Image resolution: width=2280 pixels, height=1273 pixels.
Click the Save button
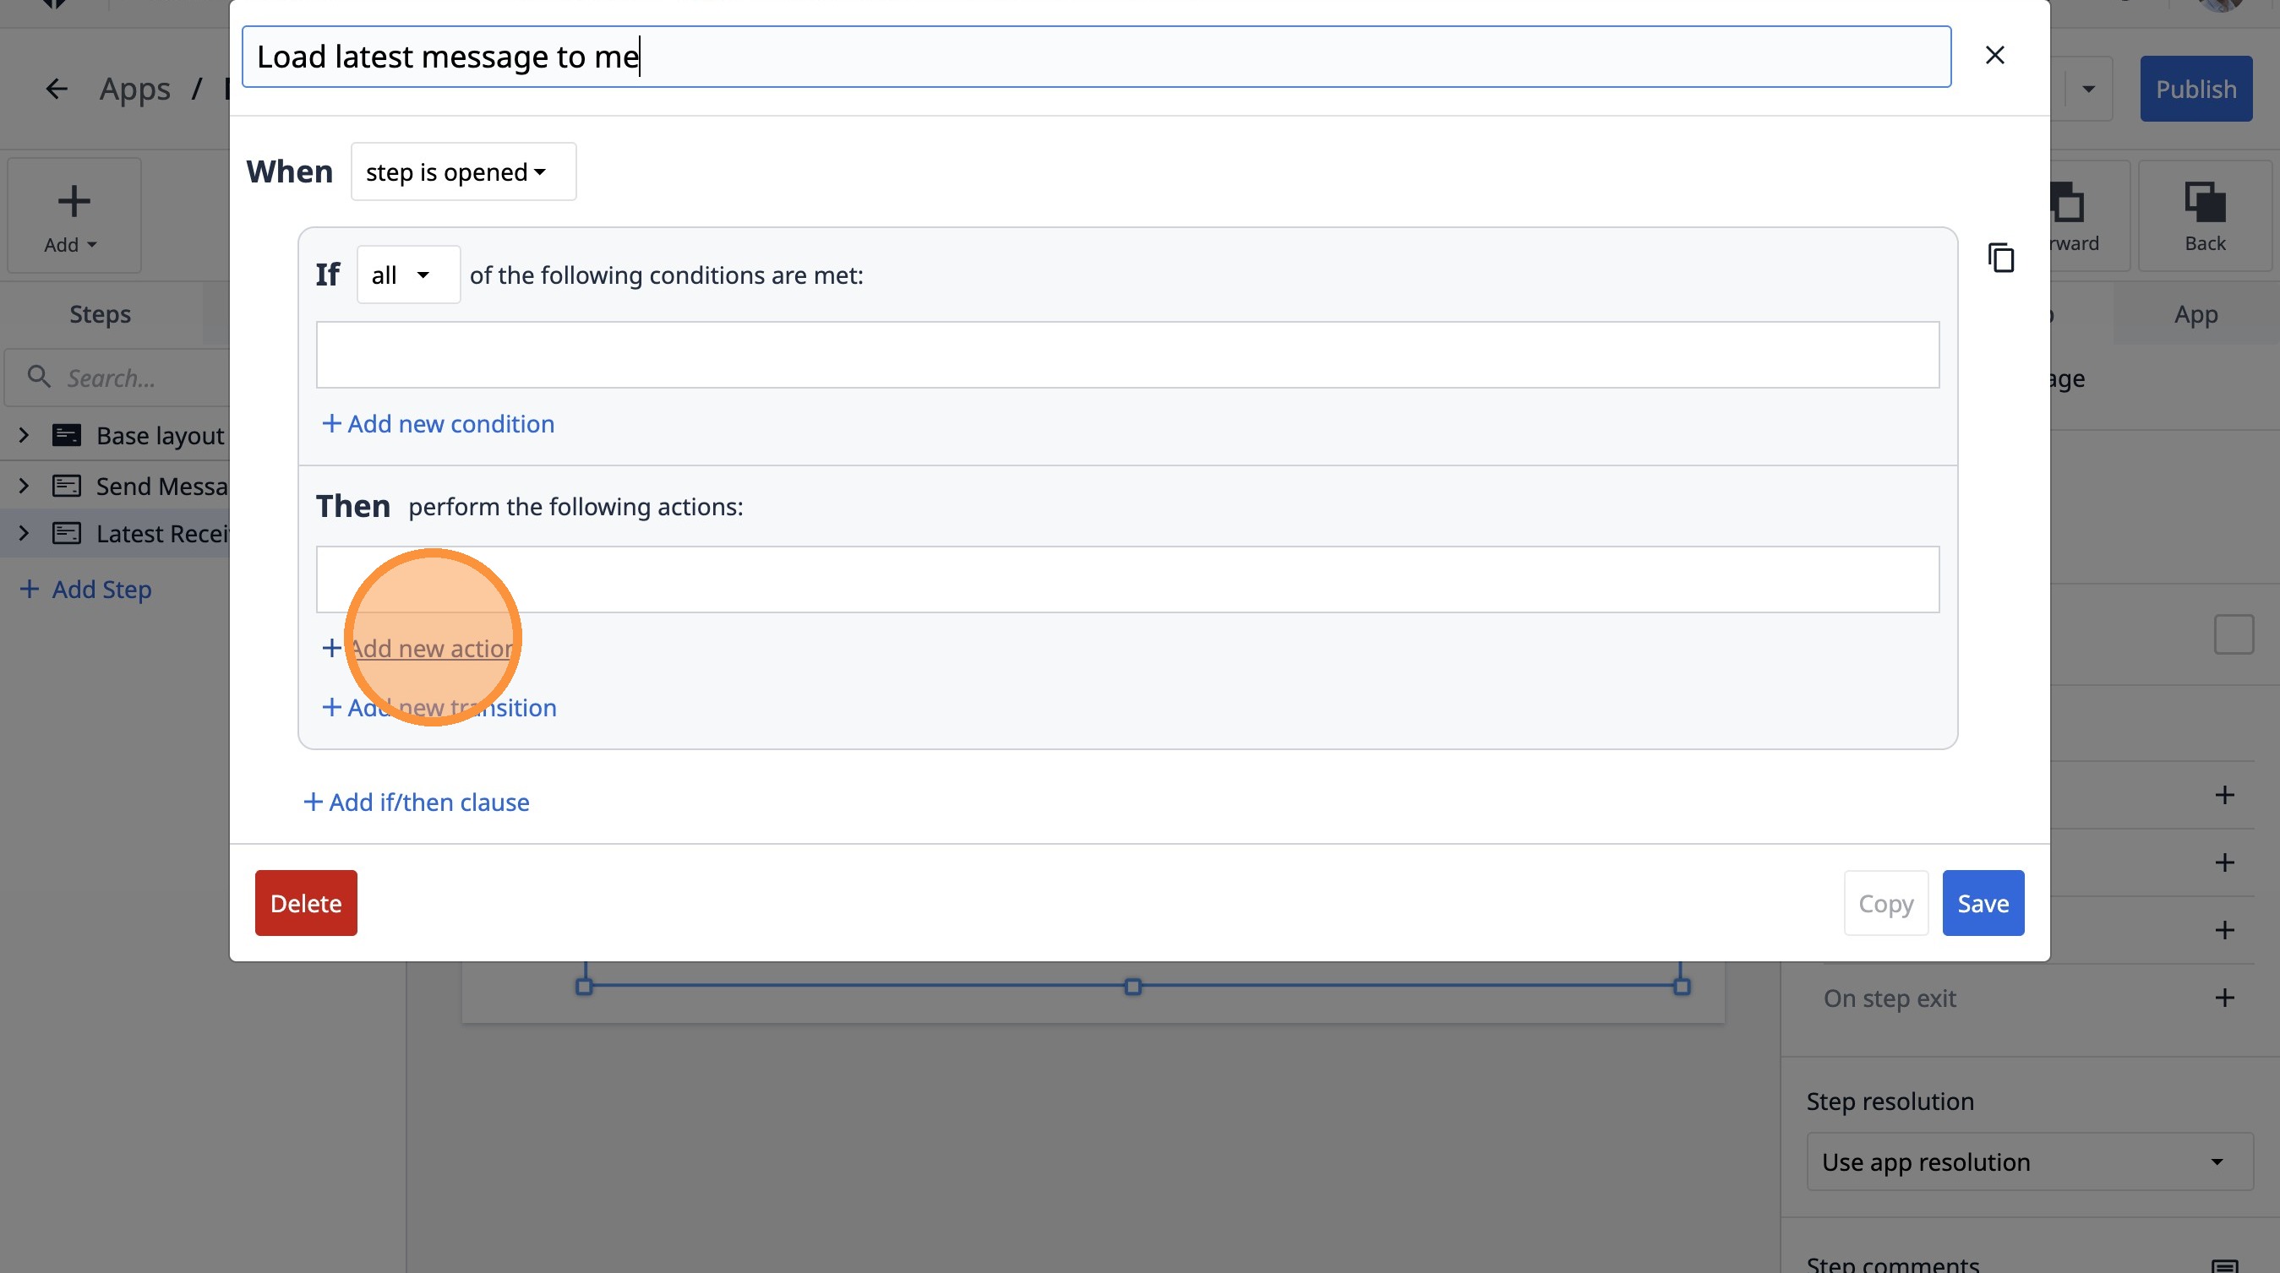coord(1983,903)
